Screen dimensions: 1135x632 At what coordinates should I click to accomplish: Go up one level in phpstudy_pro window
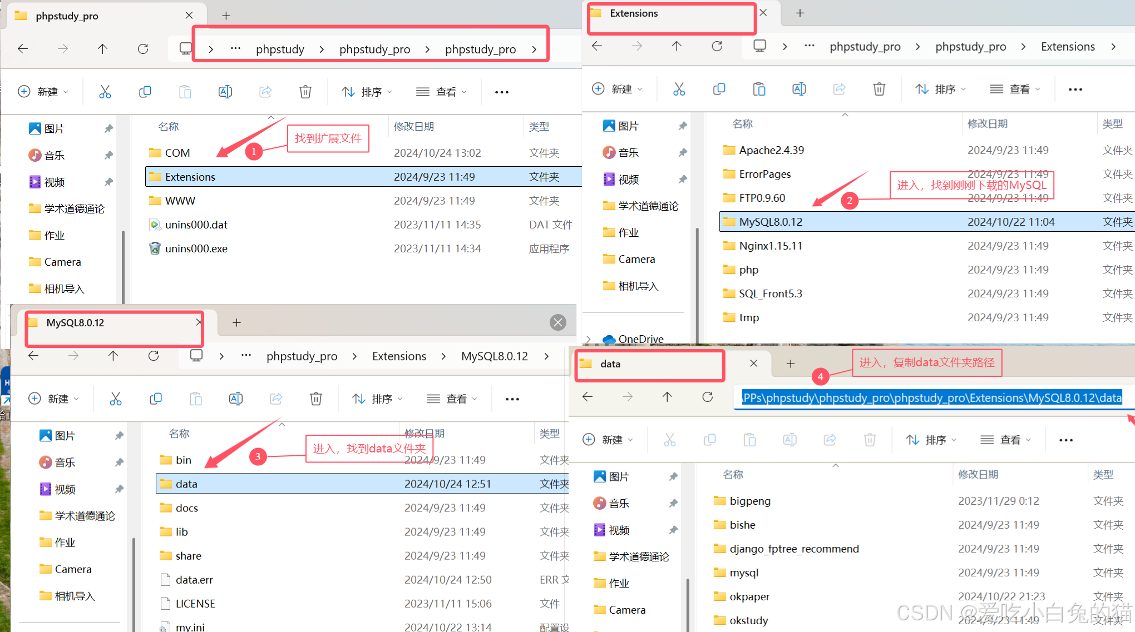(x=102, y=49)
